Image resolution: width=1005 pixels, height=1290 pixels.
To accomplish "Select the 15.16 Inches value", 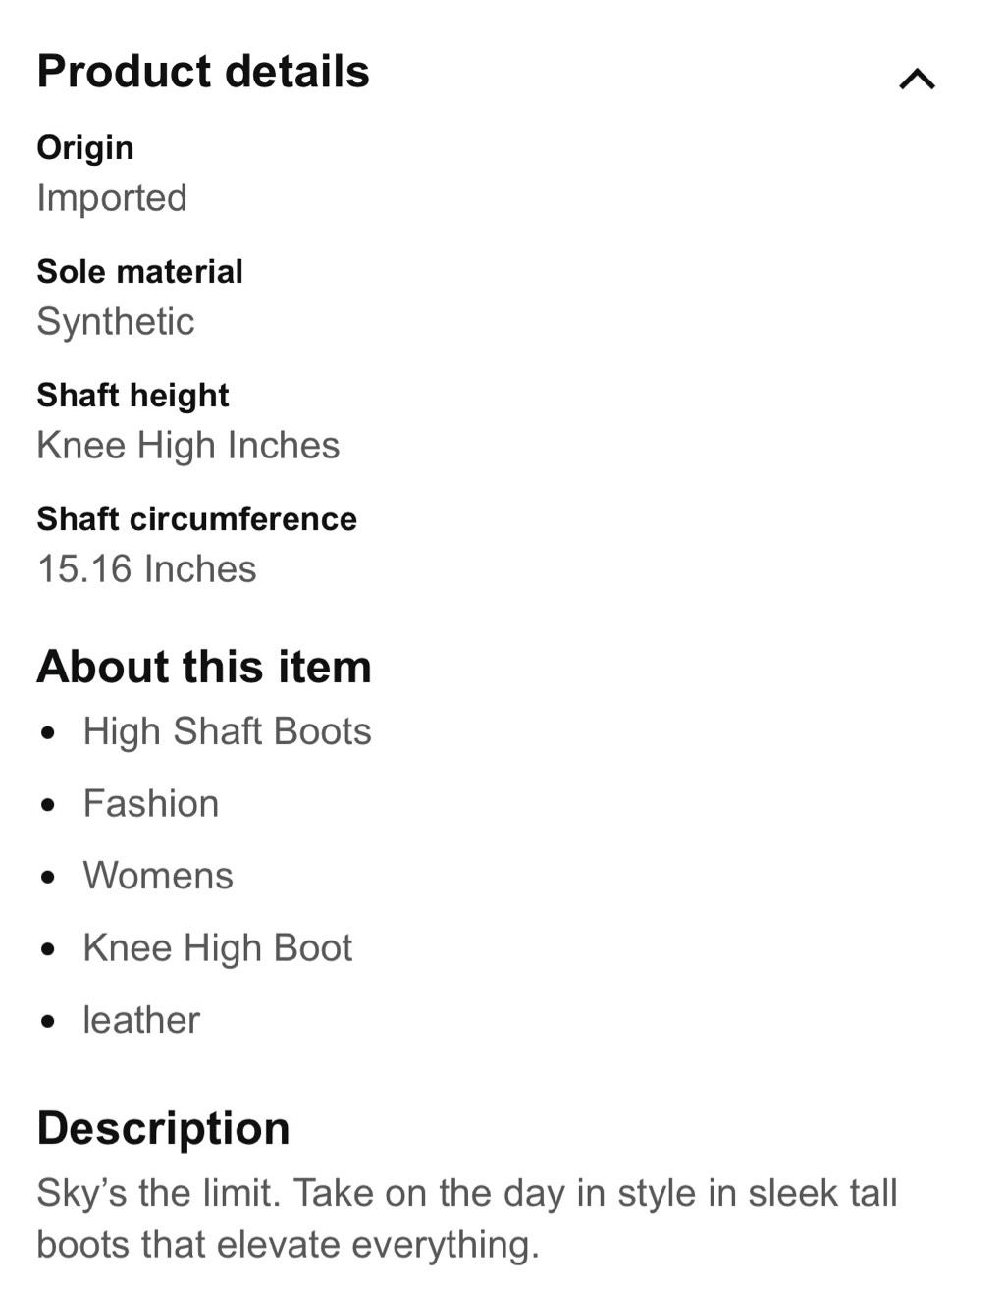I will point(147,569).
